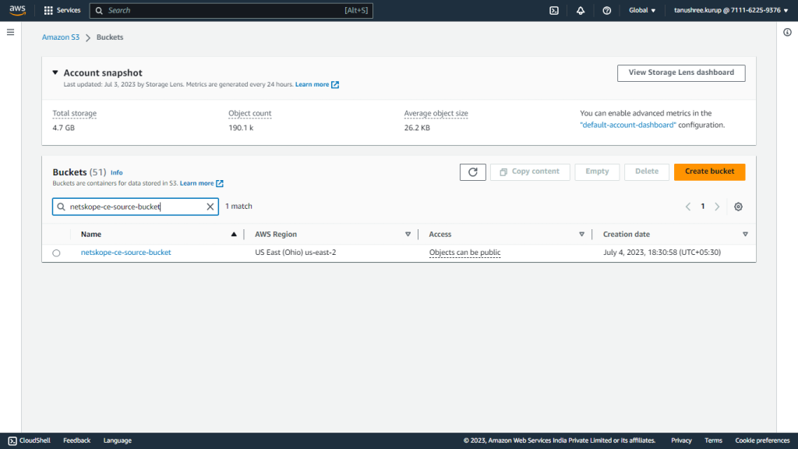
Task: Click the 1 match text
Action: coord(238,206)
